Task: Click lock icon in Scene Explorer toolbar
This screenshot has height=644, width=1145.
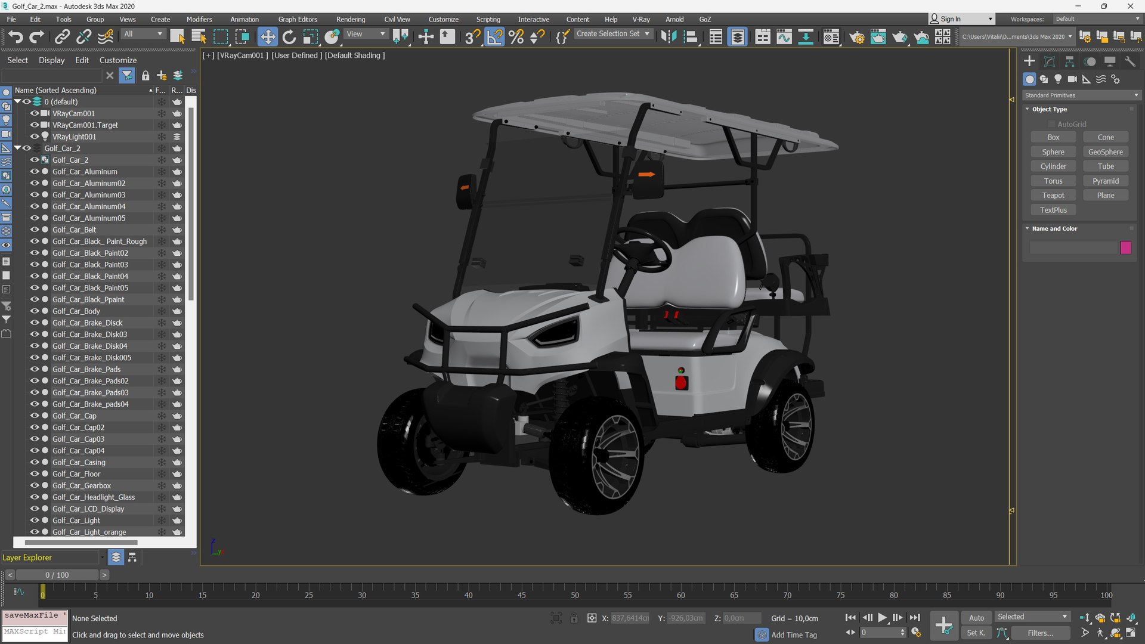Action: pos(145,75)
